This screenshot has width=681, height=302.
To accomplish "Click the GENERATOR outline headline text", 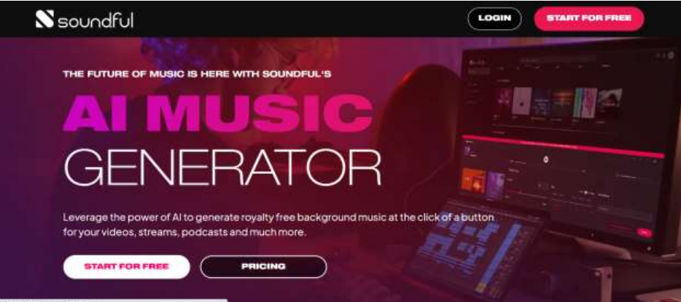I will point(222,167).
